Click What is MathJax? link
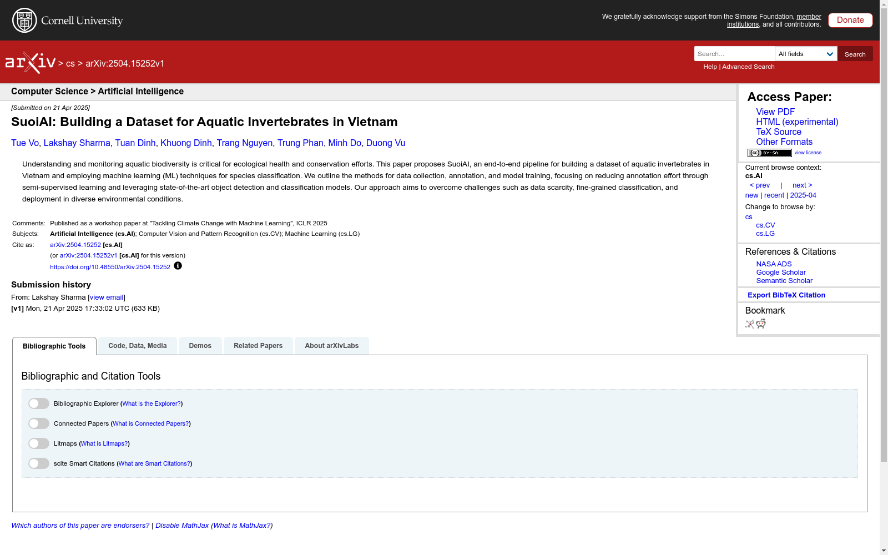This screenshot has width=888, height=555. tap(242, 526)
